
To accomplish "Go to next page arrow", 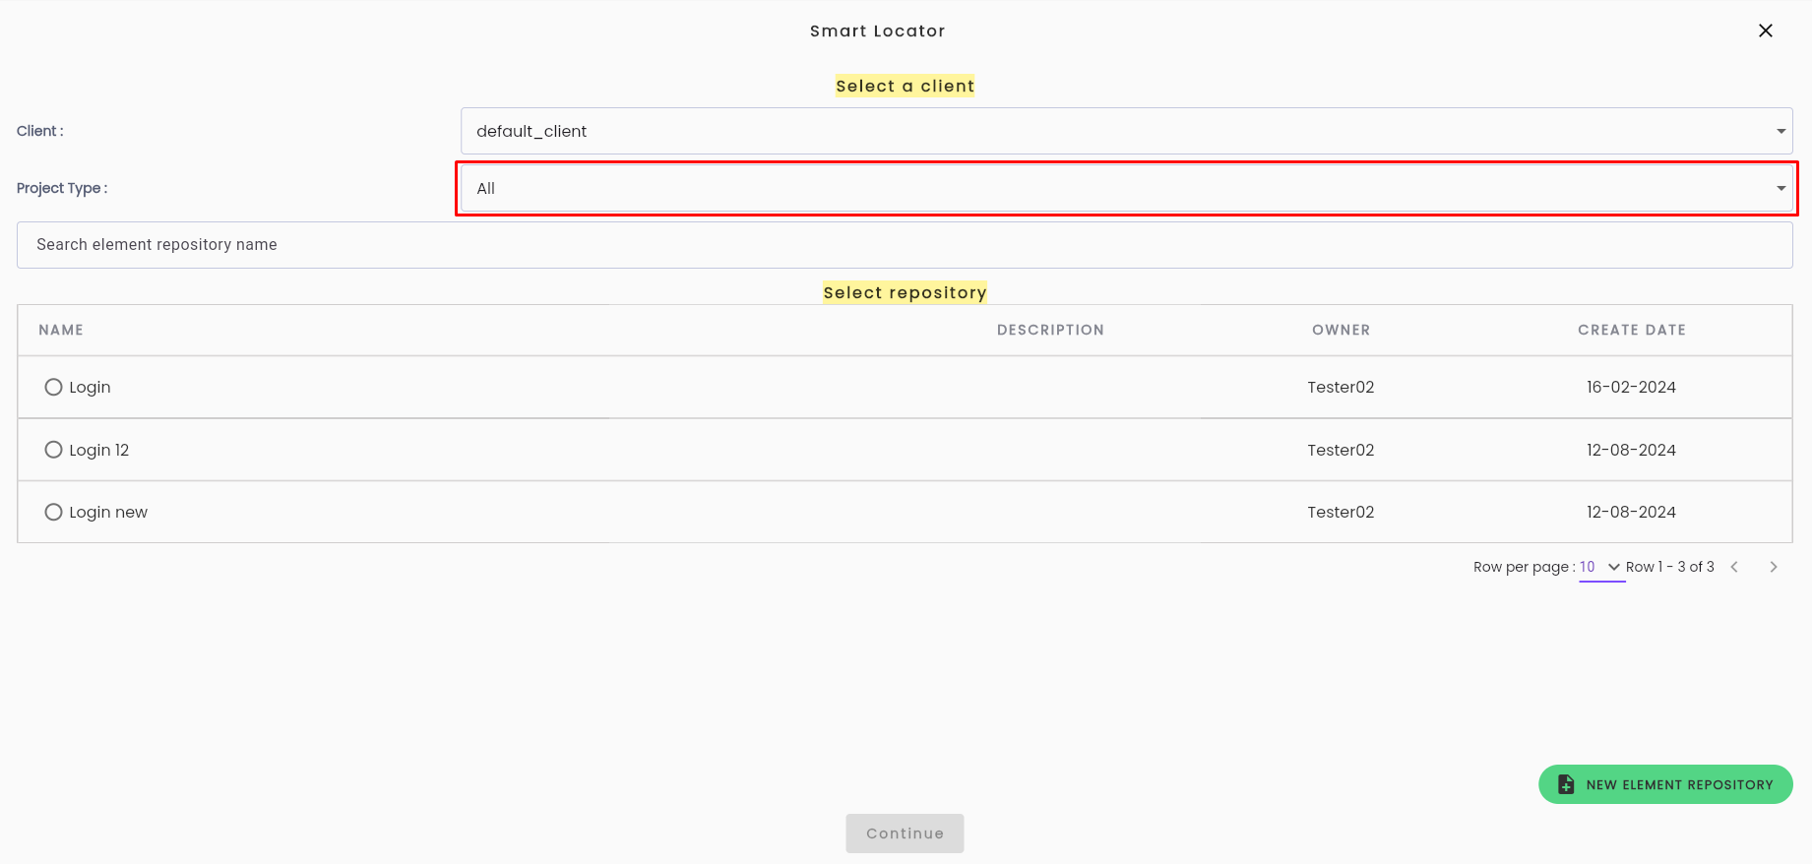I will pyautogui.click(x=1774, y=567).
